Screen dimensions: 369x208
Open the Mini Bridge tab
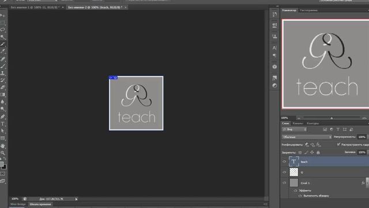coord(18,204)
